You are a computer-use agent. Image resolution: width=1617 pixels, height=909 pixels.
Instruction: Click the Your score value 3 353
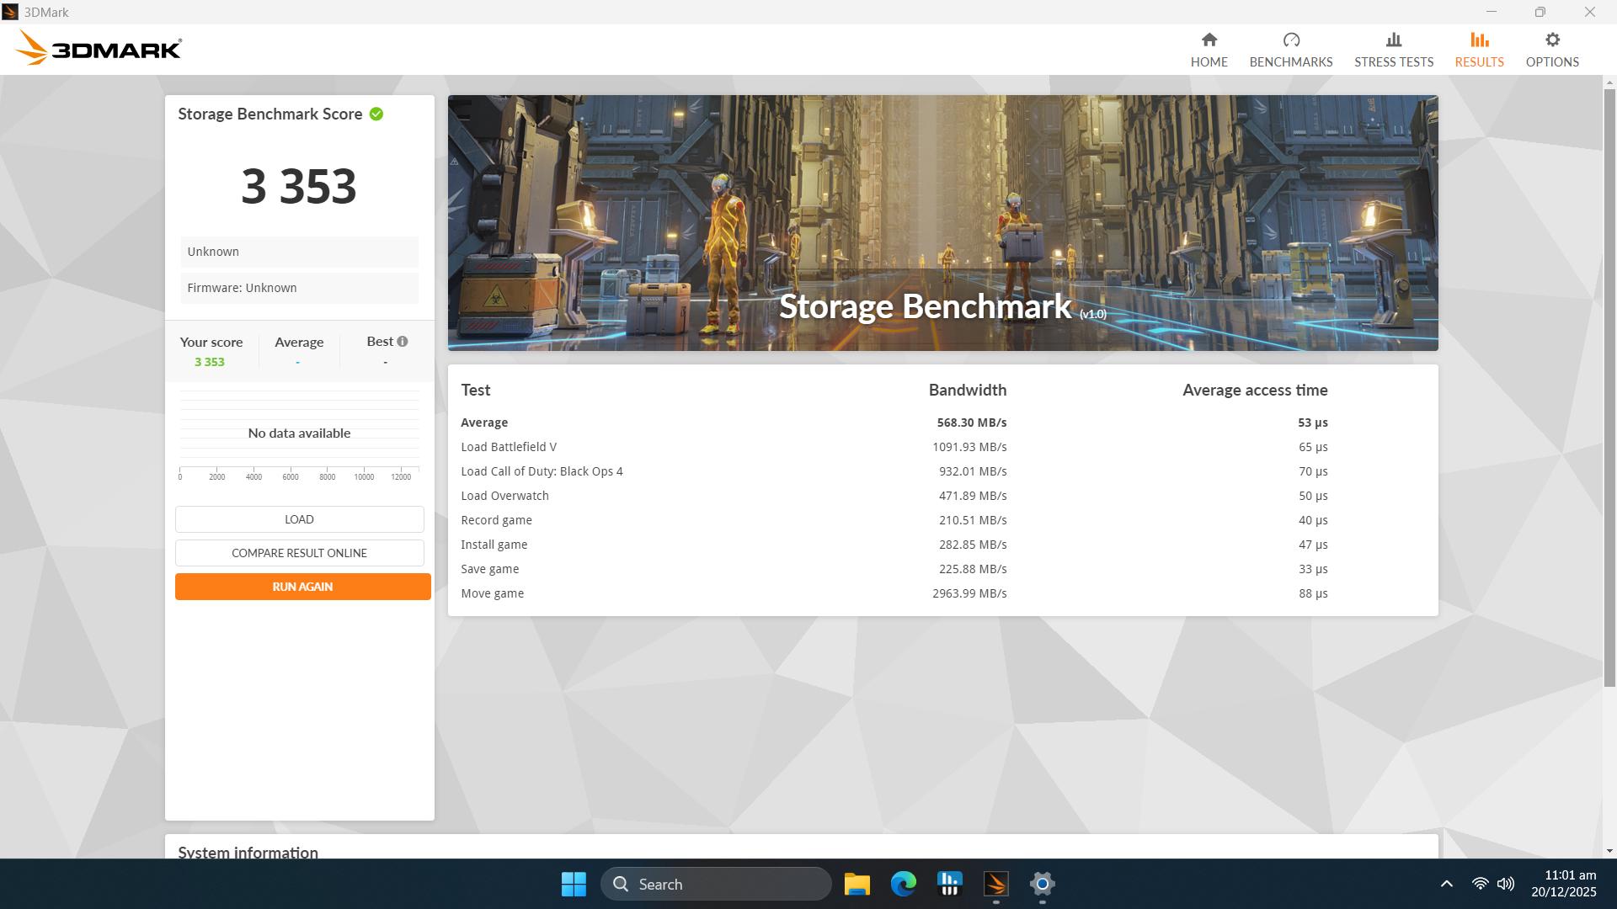pos(210,362)
